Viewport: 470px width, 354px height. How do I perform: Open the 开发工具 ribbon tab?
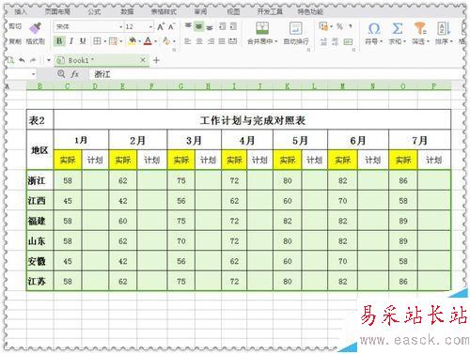coord(270,12)
